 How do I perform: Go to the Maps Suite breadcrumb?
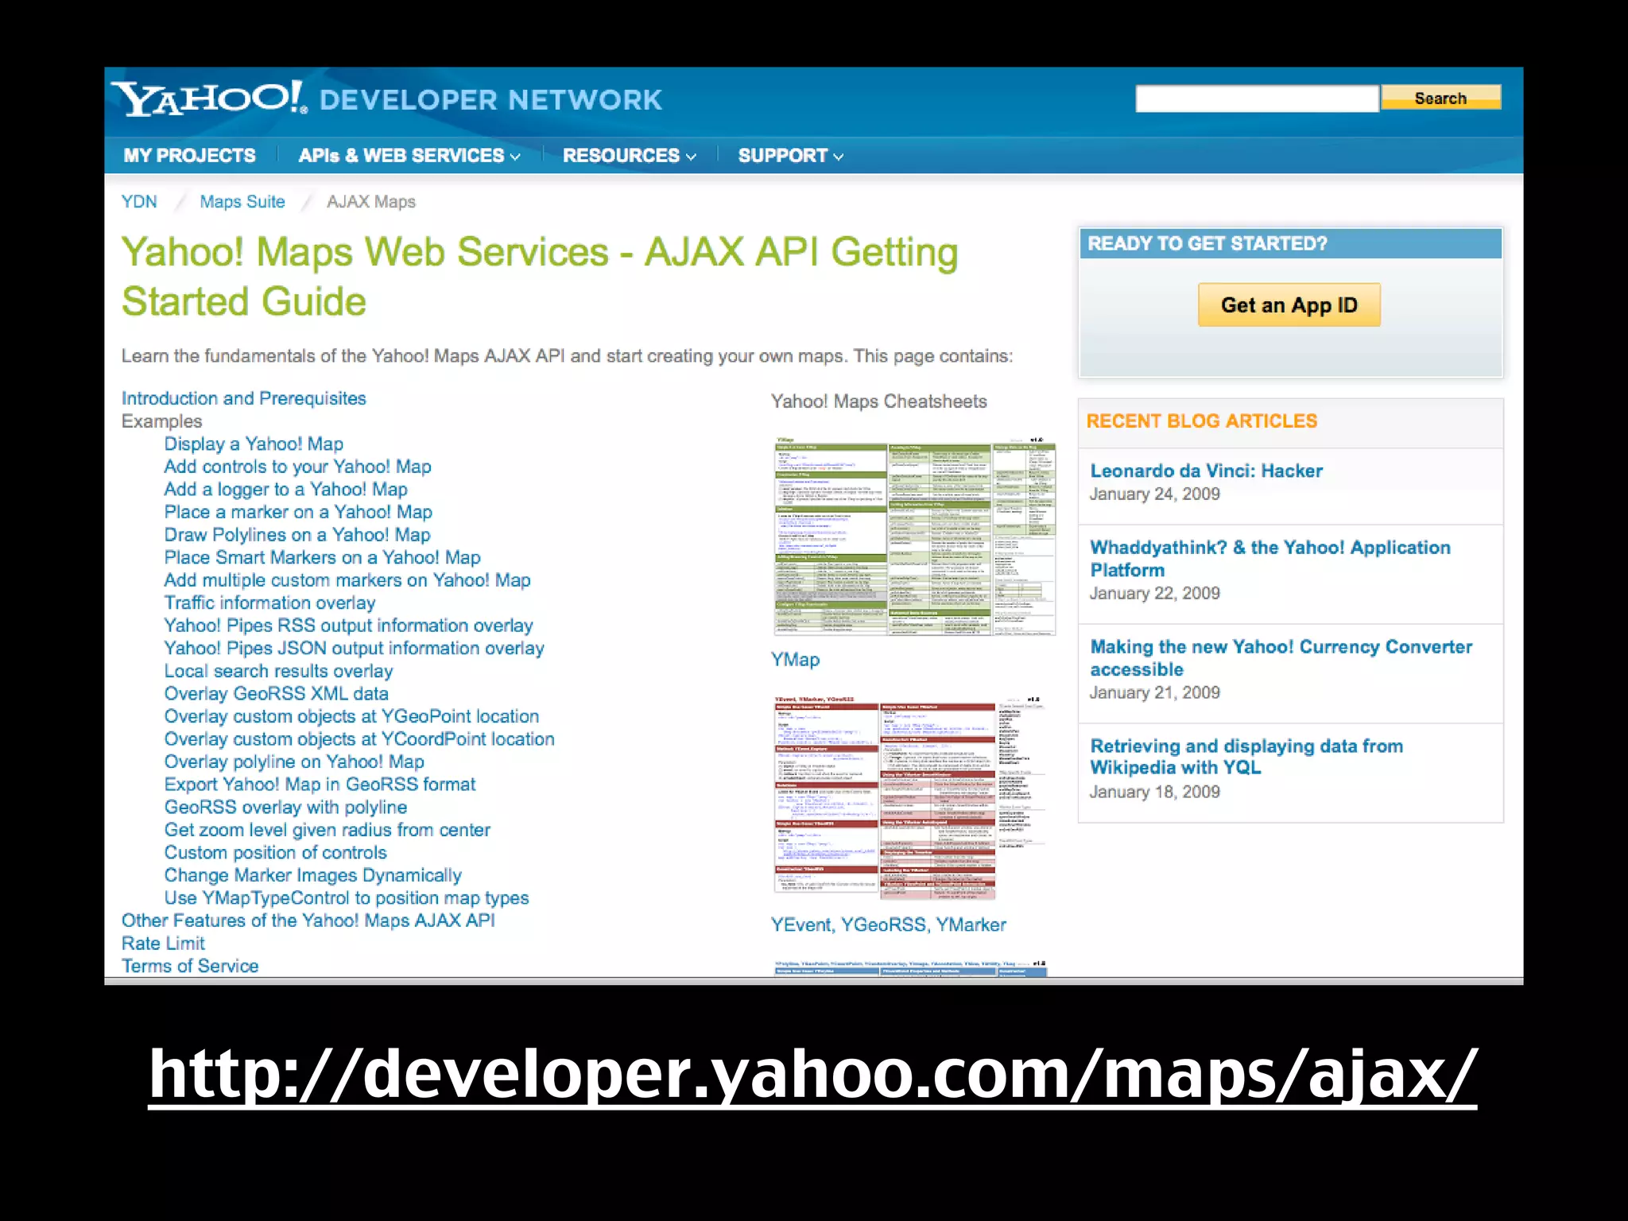242,202
